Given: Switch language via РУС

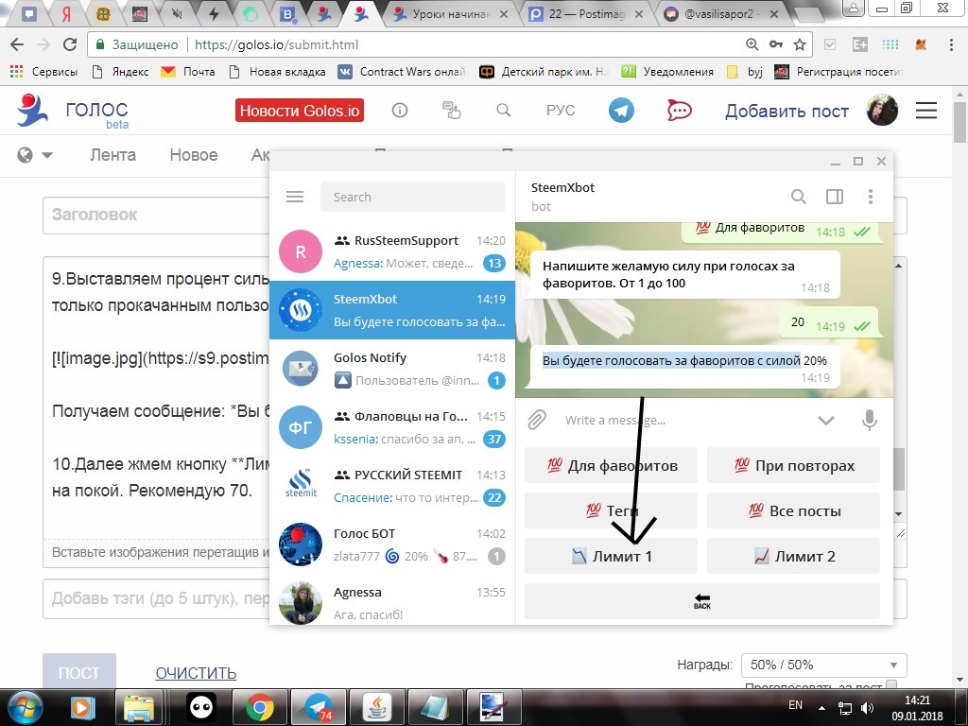Looking at the screenshot, I should point(561,111).
